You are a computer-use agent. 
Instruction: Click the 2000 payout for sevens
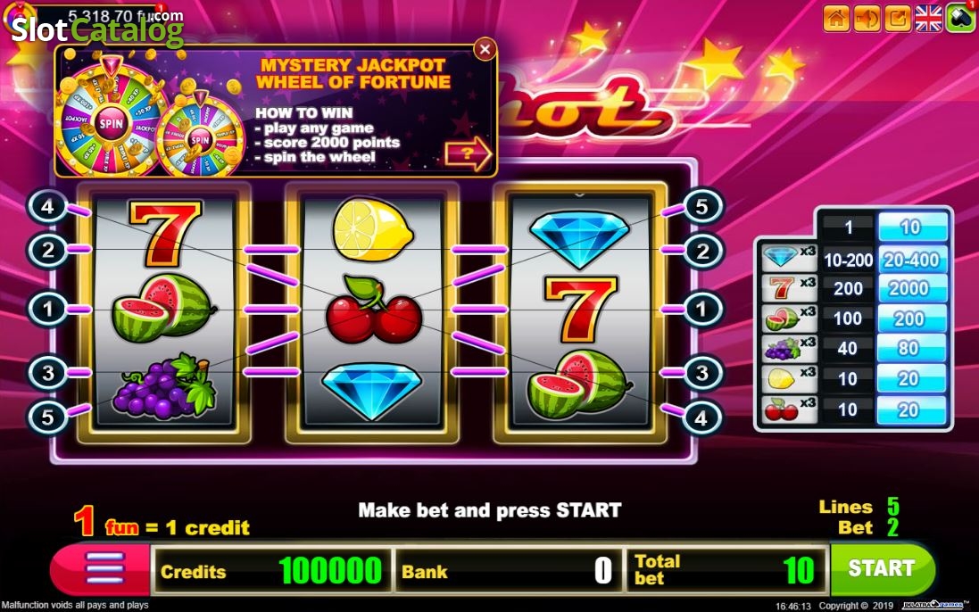[x=911, y=288]
